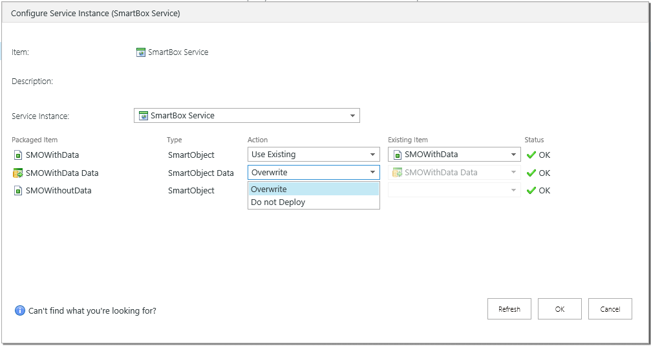Click green checkmark status for SMOWithData
The height and width of the screenshot is (346, 651).
[x=531, y=155]
